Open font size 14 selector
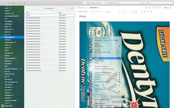Screen dimensions: 174x108 coord(95,11)
